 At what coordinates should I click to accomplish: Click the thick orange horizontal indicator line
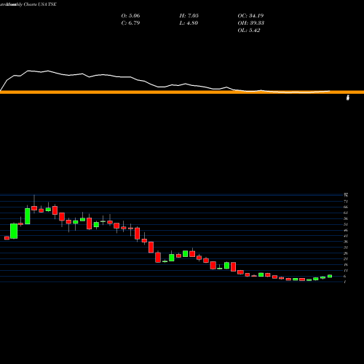[182, 92]
